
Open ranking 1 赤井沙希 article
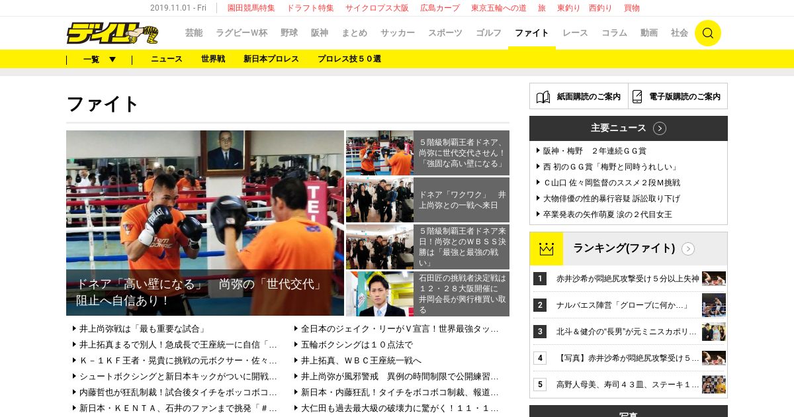627,279
